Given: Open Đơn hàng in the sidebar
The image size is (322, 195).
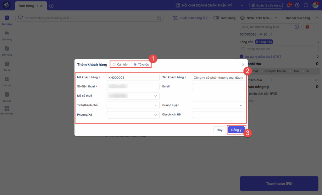Looking at the screenshot, I should pyautogui.click(x=7, y=51).
